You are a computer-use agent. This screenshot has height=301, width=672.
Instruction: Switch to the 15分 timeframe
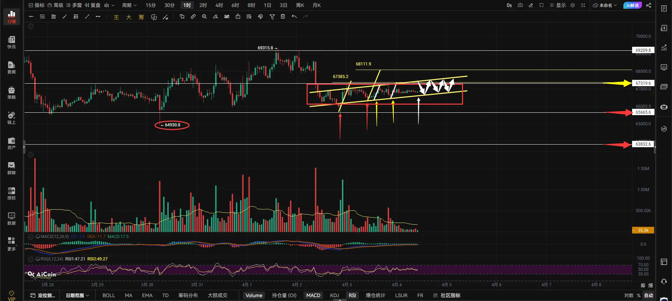(x=151, y=5)
